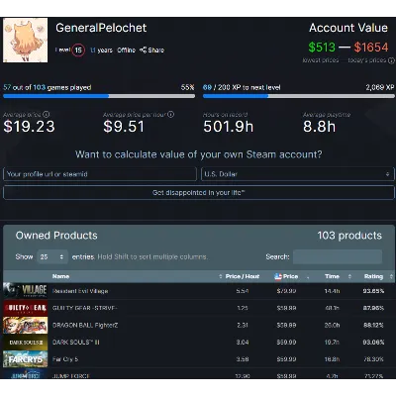
Task: Click the $19.23 average price value
Action: pyautogui.click(x=29, y=127)
